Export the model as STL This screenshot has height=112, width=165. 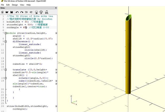point(47,12)
